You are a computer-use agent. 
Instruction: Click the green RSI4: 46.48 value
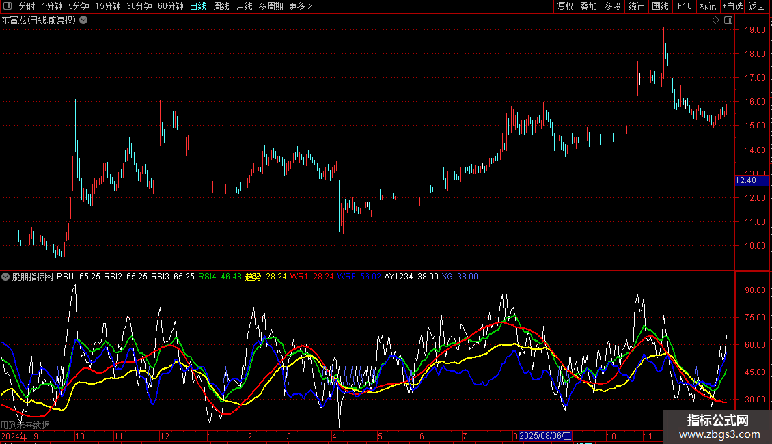[220, 277]
